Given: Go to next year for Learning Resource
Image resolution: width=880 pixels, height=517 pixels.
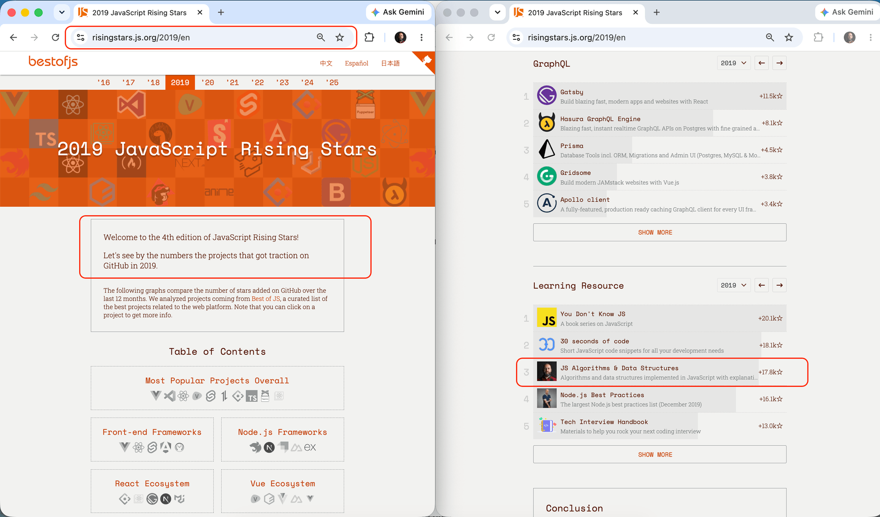Looking at the screenshot, I should [780, 286].
